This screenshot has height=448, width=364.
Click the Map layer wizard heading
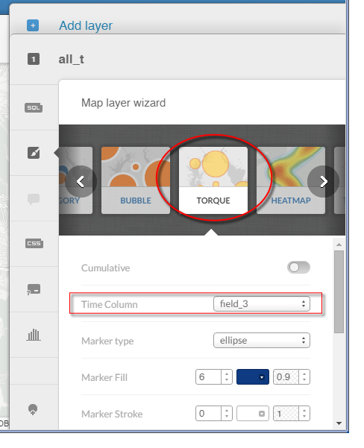(x=124, y=103)
